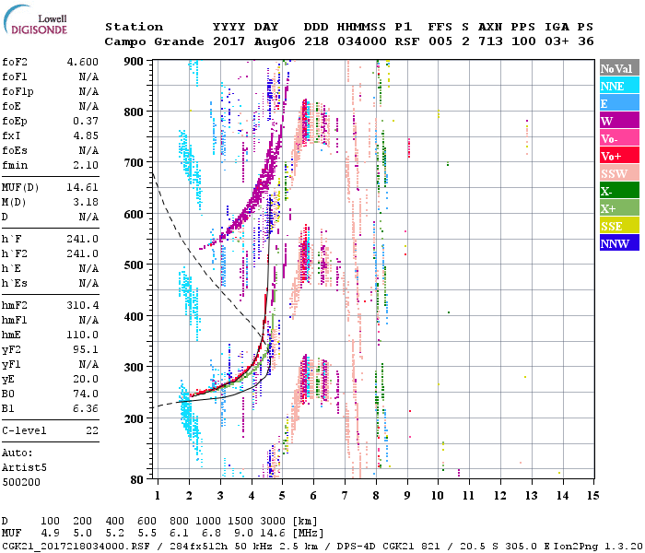Click the hmF1 N/A value
Screen dimensions: 645x553
pyautogui.click(x=88, y=320)
